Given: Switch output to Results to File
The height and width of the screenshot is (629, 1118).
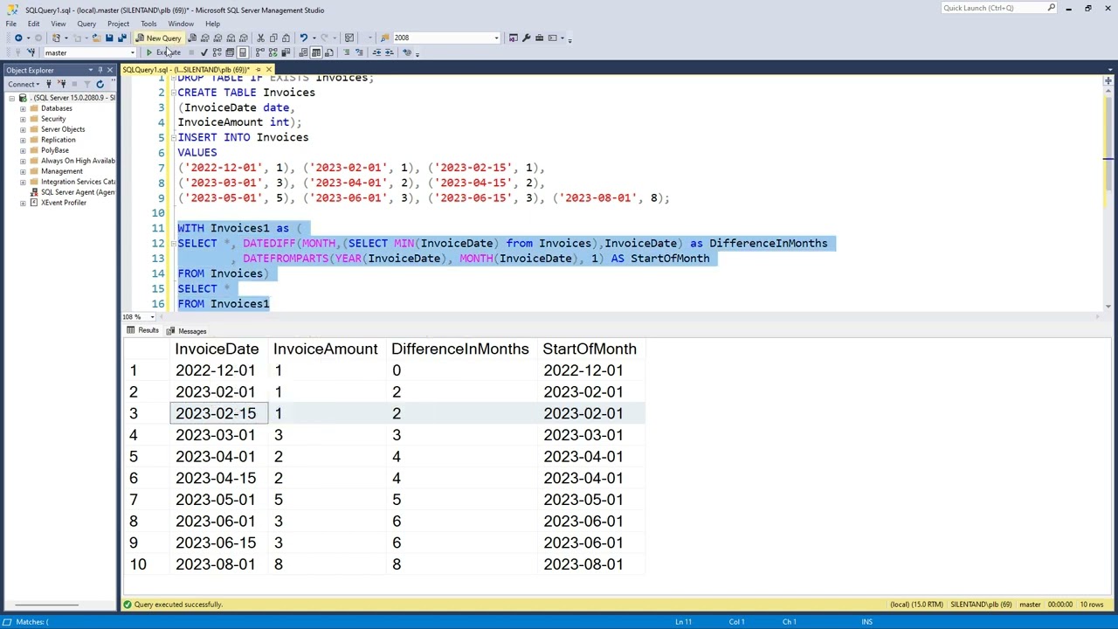Looking at the screenshot, I should click(x=329, y=52).
